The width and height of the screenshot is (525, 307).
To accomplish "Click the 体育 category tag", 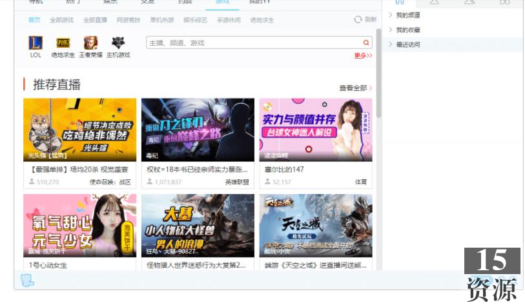I will pos(361,182).
